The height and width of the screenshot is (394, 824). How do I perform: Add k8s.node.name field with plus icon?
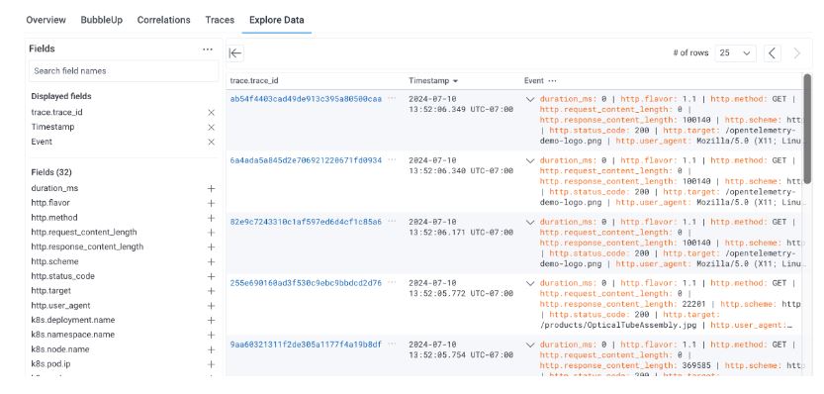[212, 349]
